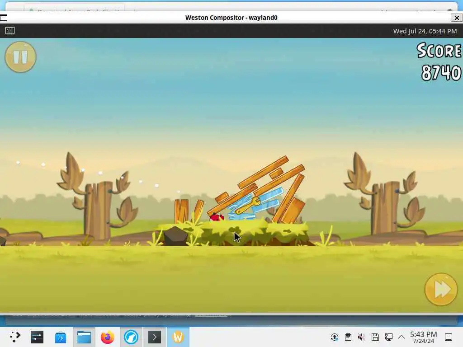
Task: Open Dolphin file manager in taskbar
Action: pos(84,337)
